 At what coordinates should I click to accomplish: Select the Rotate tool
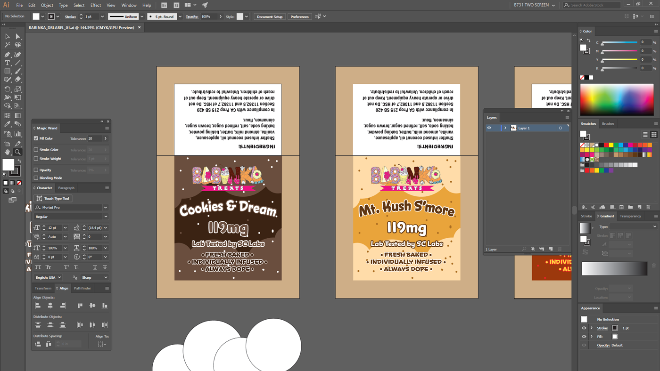[x=8, y=89]
